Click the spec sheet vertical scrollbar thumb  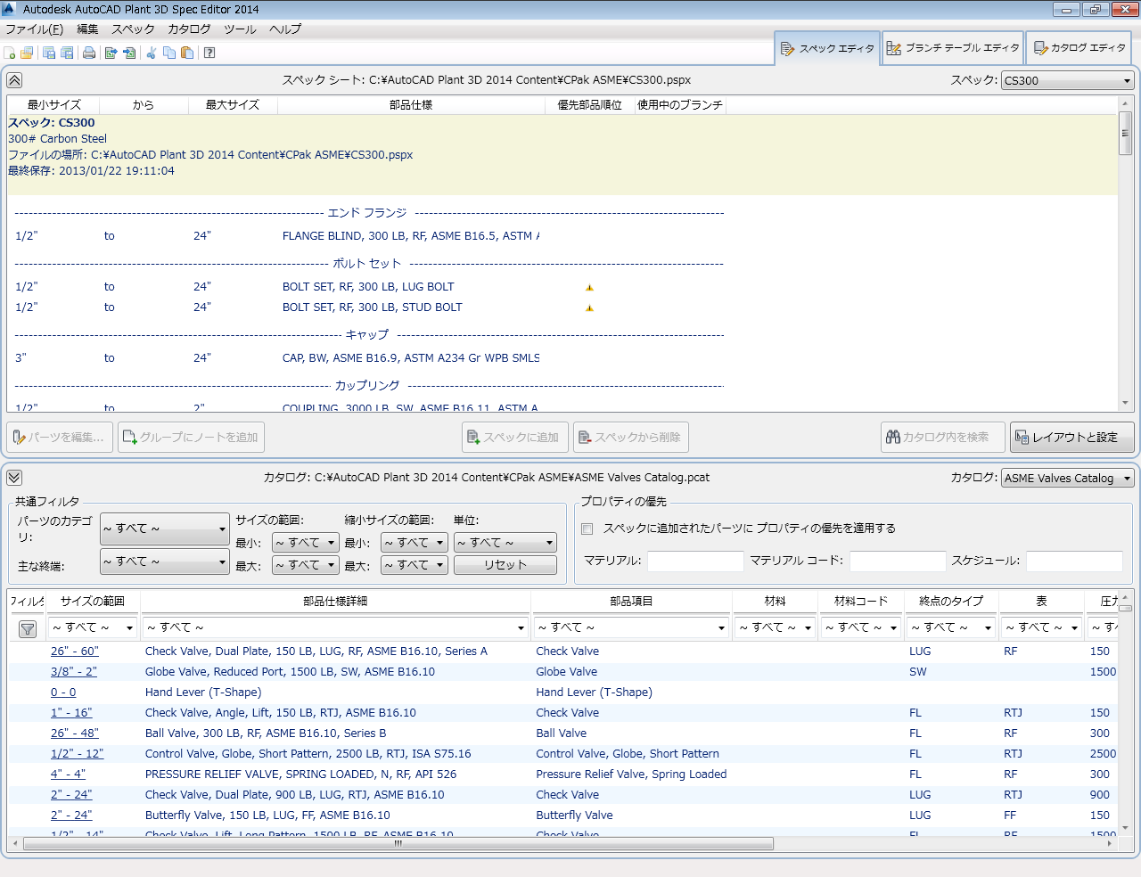[1125, 134]
